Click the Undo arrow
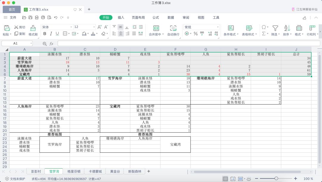This screenshot has width=322, height=182. [x=56, y=18]
